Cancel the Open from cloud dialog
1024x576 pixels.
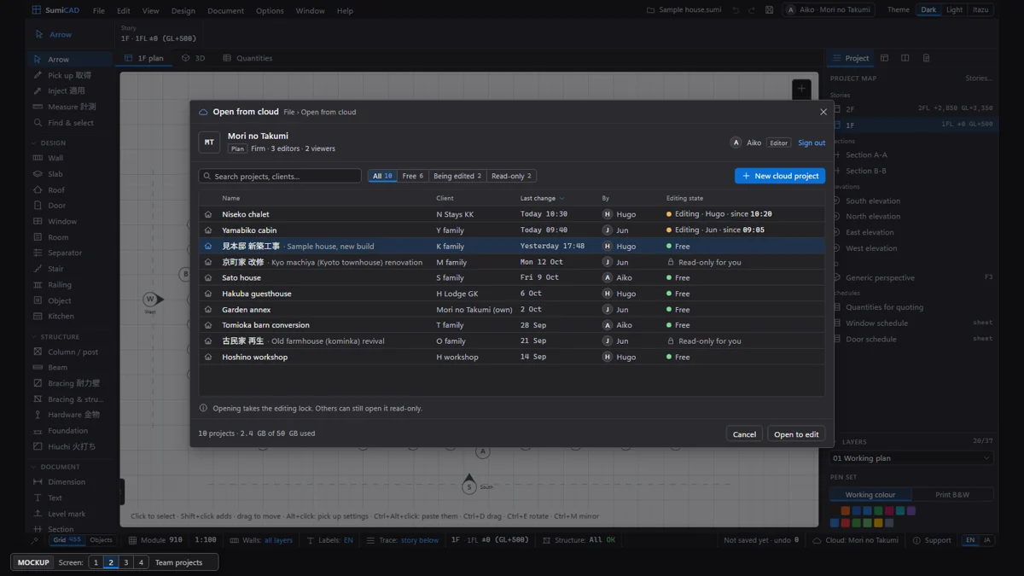point(744,434)
